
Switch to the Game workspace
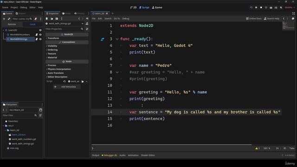[x=157, y=7]
